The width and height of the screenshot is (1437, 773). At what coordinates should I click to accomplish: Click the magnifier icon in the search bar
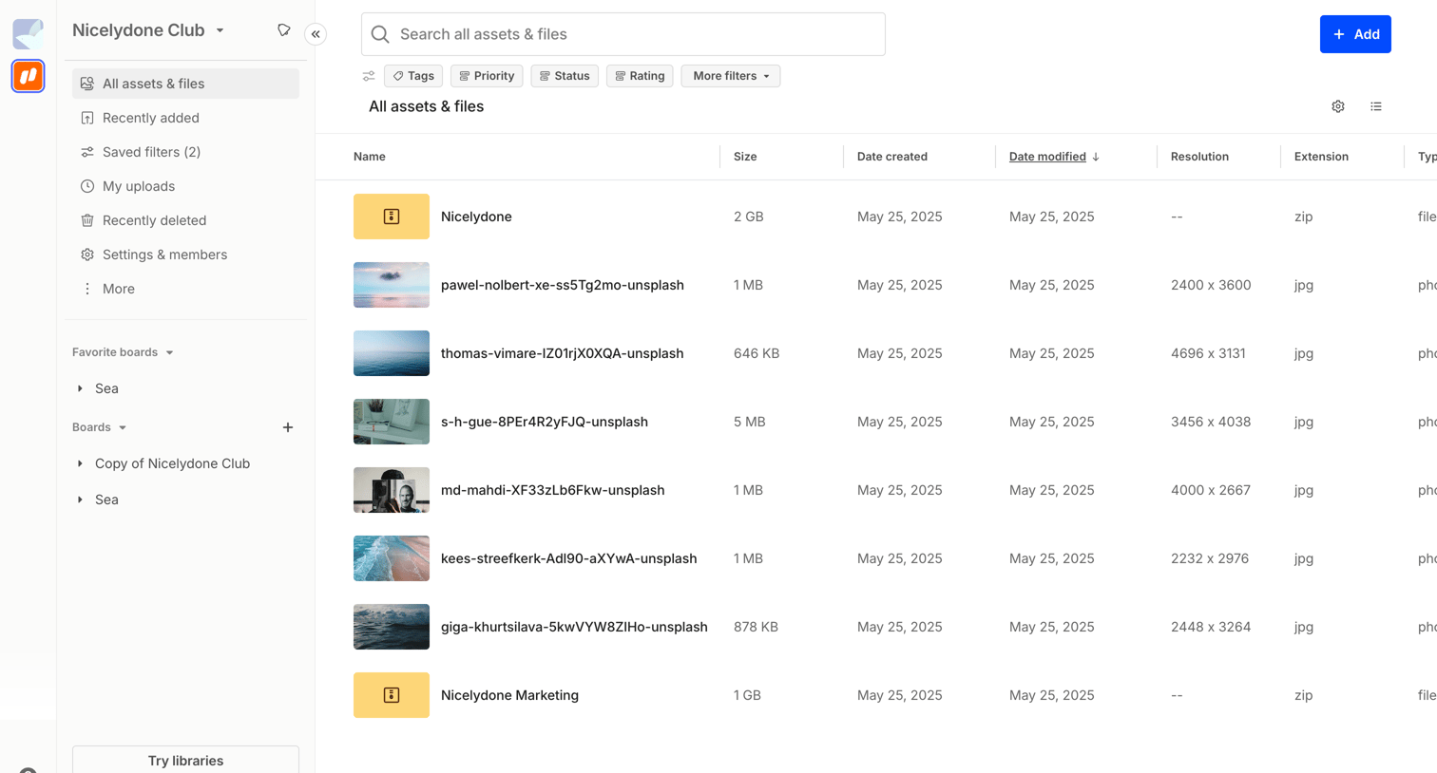(380, 34)
